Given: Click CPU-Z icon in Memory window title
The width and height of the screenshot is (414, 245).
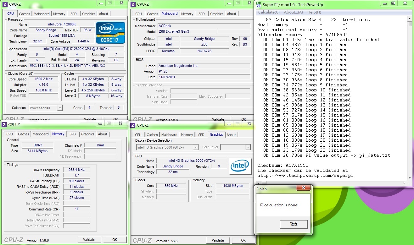Looking at the screenshot, I should tap(4, 125).
